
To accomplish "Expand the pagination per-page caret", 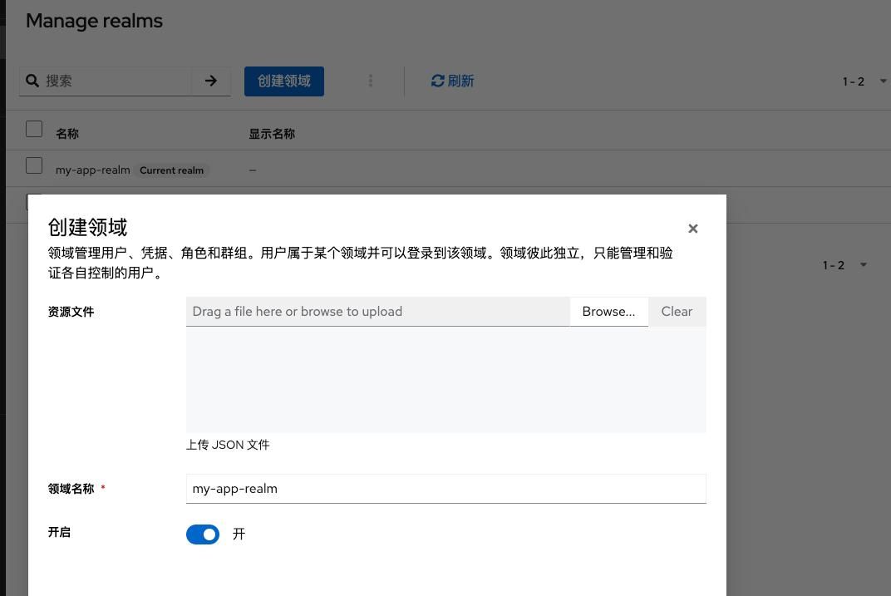I will [884, 81].
